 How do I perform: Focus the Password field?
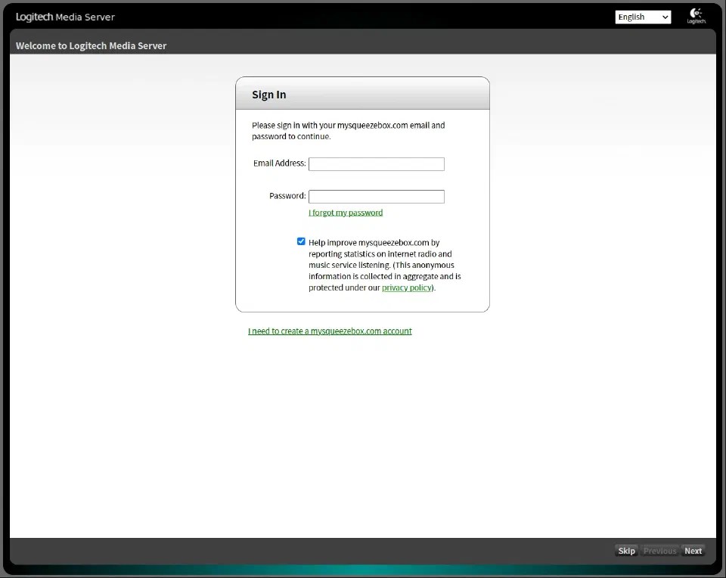[x=377, y=197]
